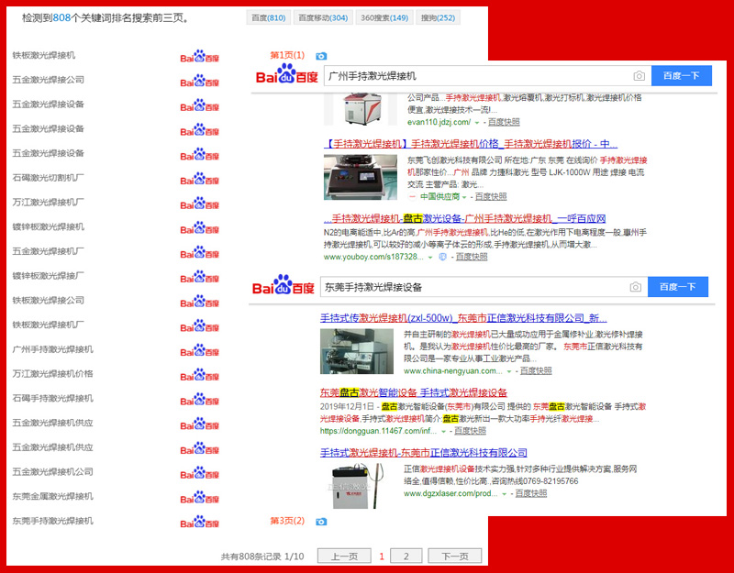Click Baidu logo in 镀锌板激光焊接厂 row
The image size is (734, 573).
[x=199, y=277]
